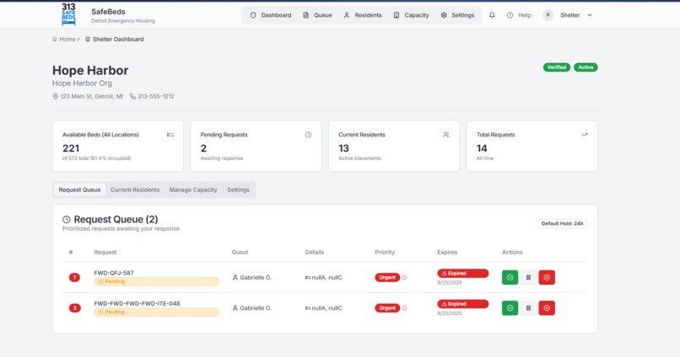Click priority info icon in row 1
The height and width of the screenshot is (357, 680).
[404, 277]
